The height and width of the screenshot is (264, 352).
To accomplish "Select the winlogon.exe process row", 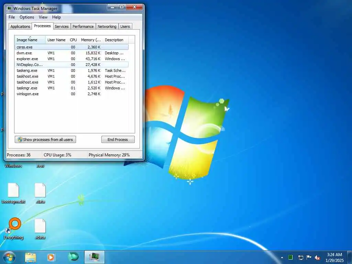I will click(x=72, y=94).
